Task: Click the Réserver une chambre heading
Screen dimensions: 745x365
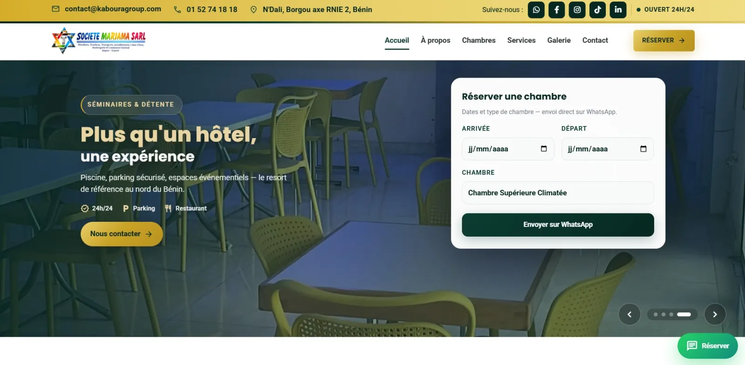Action: (x=514, y=96)
